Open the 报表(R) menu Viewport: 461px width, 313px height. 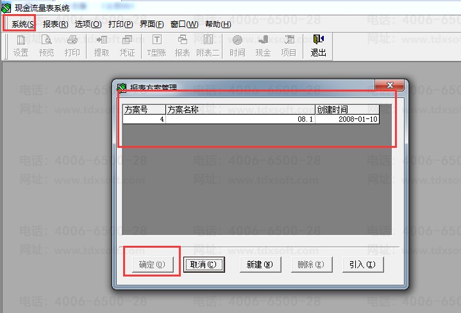tap(55, 24)
